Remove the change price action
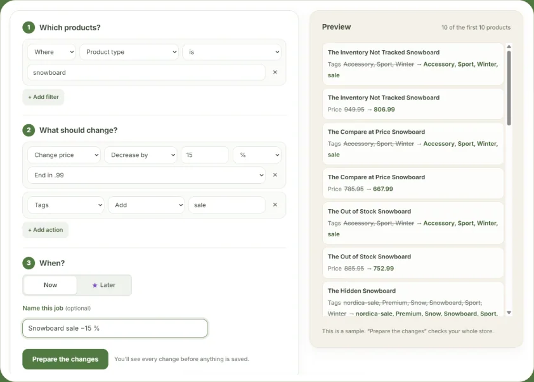This screenshot has height=382, width=534. click(x=275, y=175)
